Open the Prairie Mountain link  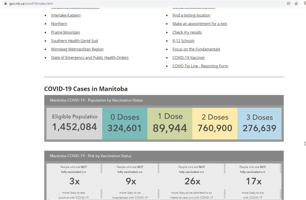(66, 32)
